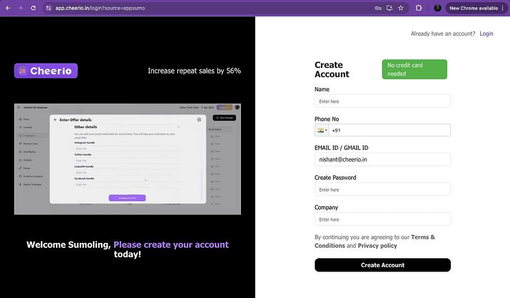Open the password manager key icon

[x=378, y=8]
